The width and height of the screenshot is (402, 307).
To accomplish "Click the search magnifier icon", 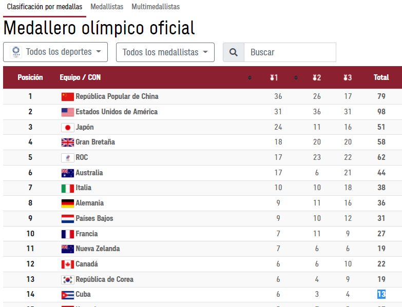I will (234, 52).
